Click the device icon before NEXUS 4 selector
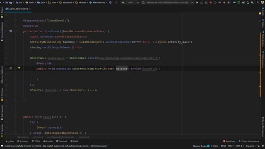 click(144, 2)
